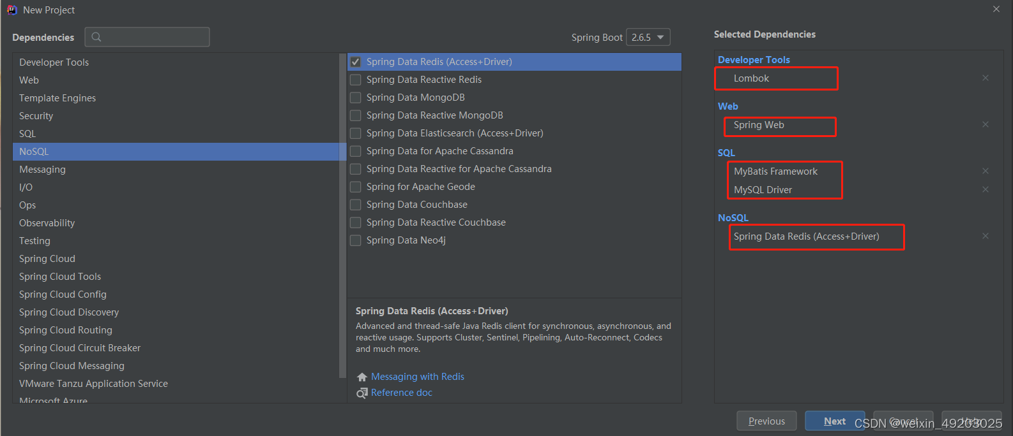
Task: Open the Reference doc link
Action: (402, 393)
